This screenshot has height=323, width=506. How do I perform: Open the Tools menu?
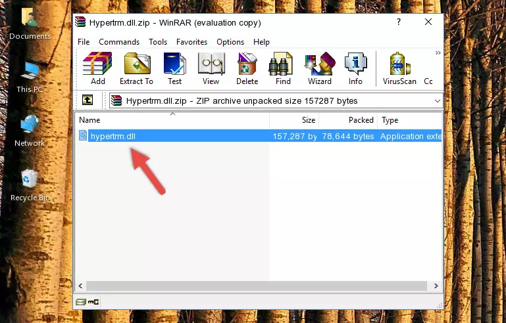pyautogui.click(x=158, y=42)
